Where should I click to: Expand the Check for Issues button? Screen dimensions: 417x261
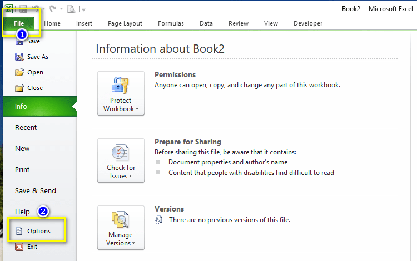(x=121, y=160)
